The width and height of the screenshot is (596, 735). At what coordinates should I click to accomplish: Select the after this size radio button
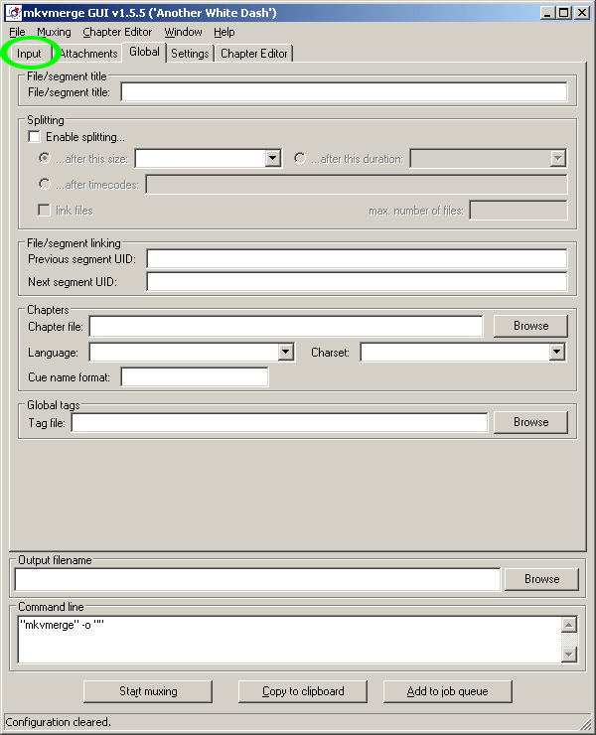[45, 159]
